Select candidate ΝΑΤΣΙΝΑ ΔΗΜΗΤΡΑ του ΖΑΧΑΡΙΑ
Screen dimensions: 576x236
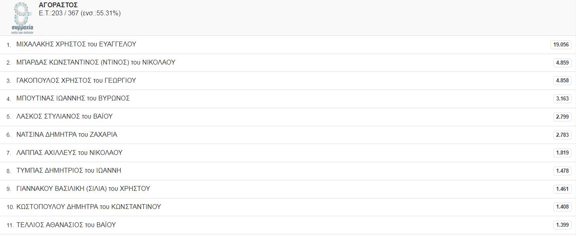pos(67,135)
